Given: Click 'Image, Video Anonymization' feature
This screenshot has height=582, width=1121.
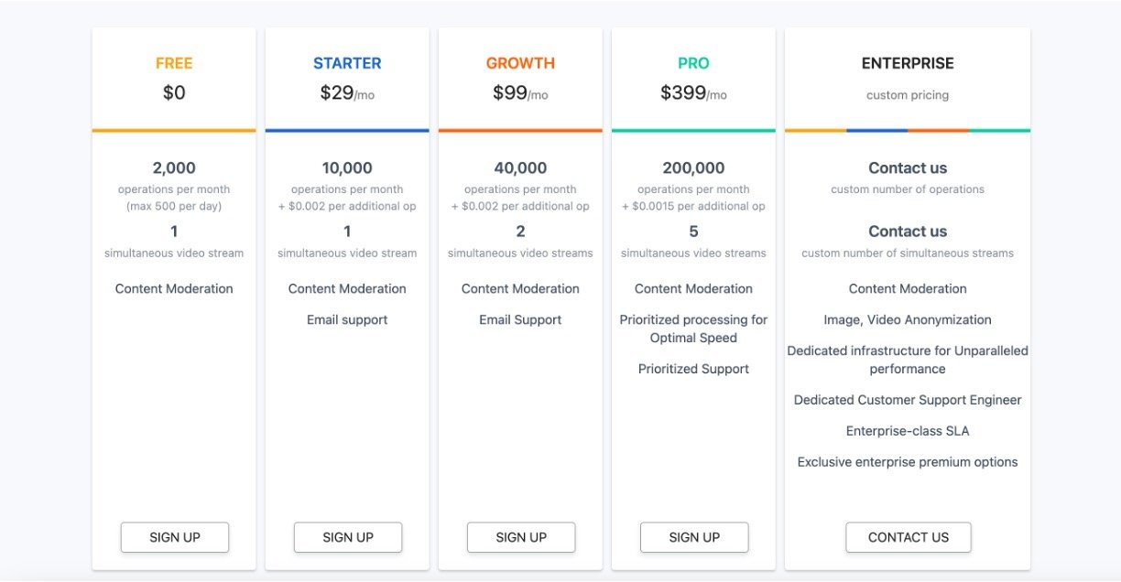Looking at the screenshot, I should click(908, 319).
